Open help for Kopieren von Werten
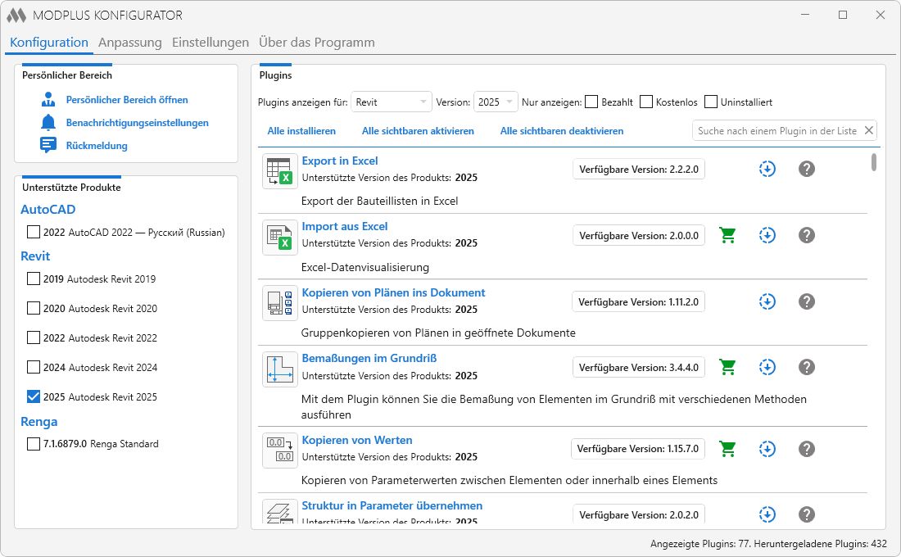Viewport: 901px width, 557px height. [807, 448]
